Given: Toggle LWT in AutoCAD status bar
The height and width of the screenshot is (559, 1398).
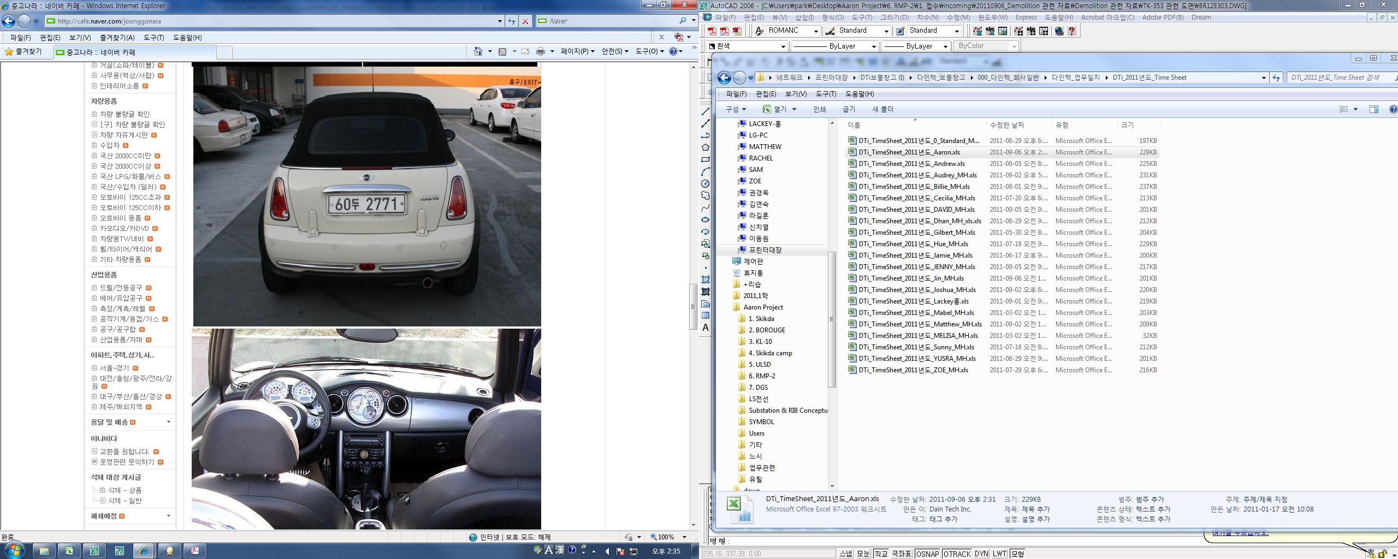Looking at the screenshot, I should (x=1000, y=554).
